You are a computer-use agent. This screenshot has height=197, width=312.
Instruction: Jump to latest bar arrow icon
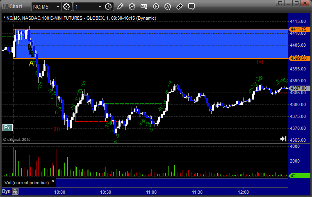283,139
